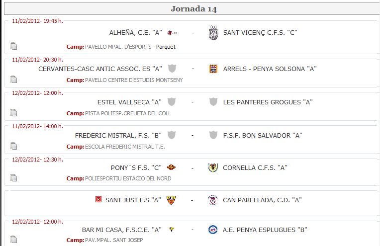Open match report icon for Bar Mi Casa match
The width and height of the screenshot is (380, 246).
click(13, 239)
